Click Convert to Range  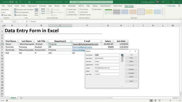coord(21,15)
